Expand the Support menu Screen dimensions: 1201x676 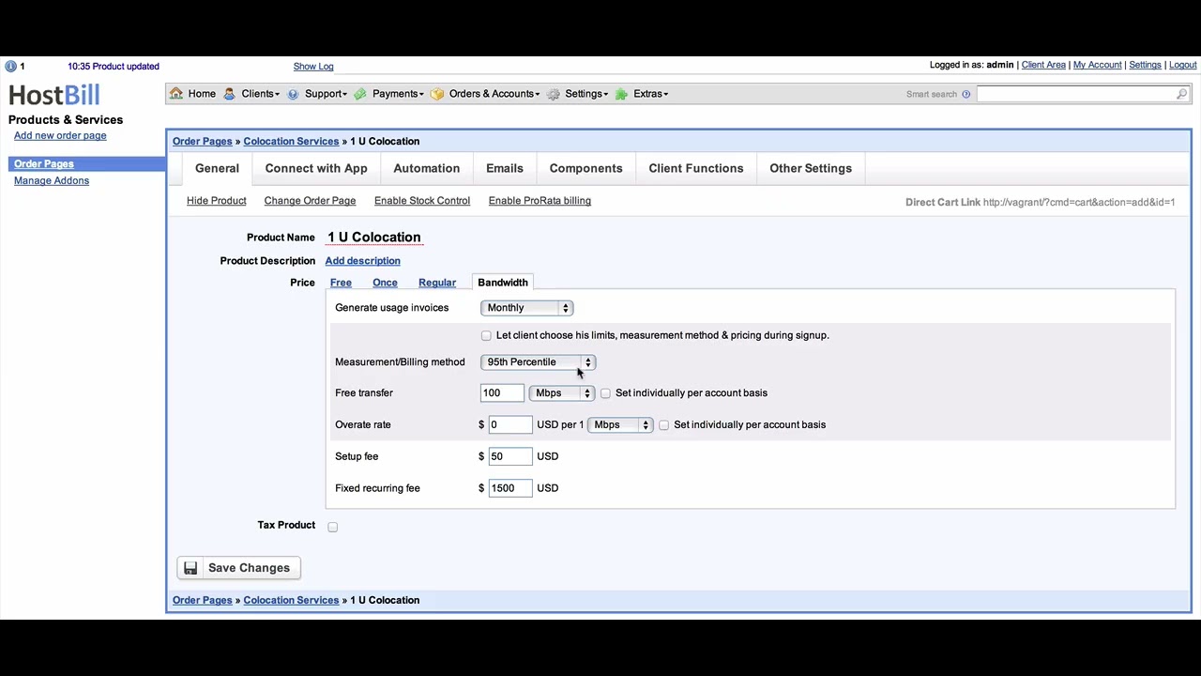(326, 94)
